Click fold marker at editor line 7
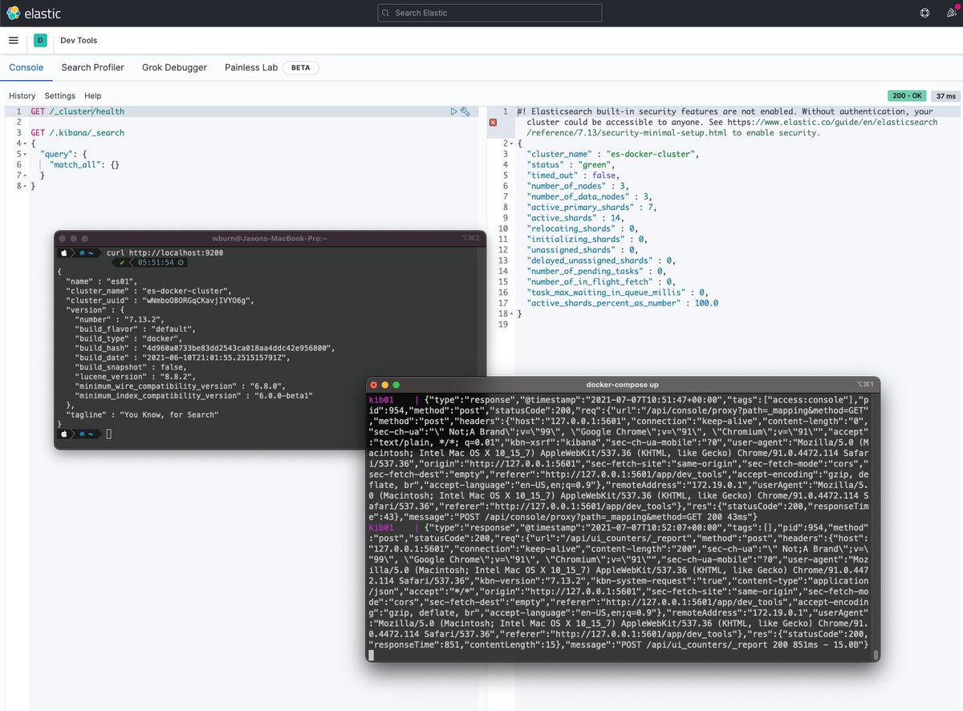 pyautogui.click(x=25, y=175)
